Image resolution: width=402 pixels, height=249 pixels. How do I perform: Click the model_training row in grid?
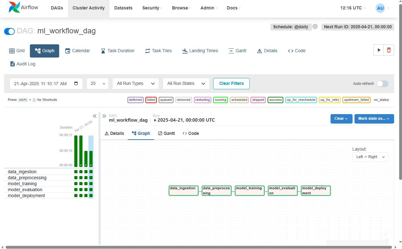pyautogui.click(x=49, y=184)
